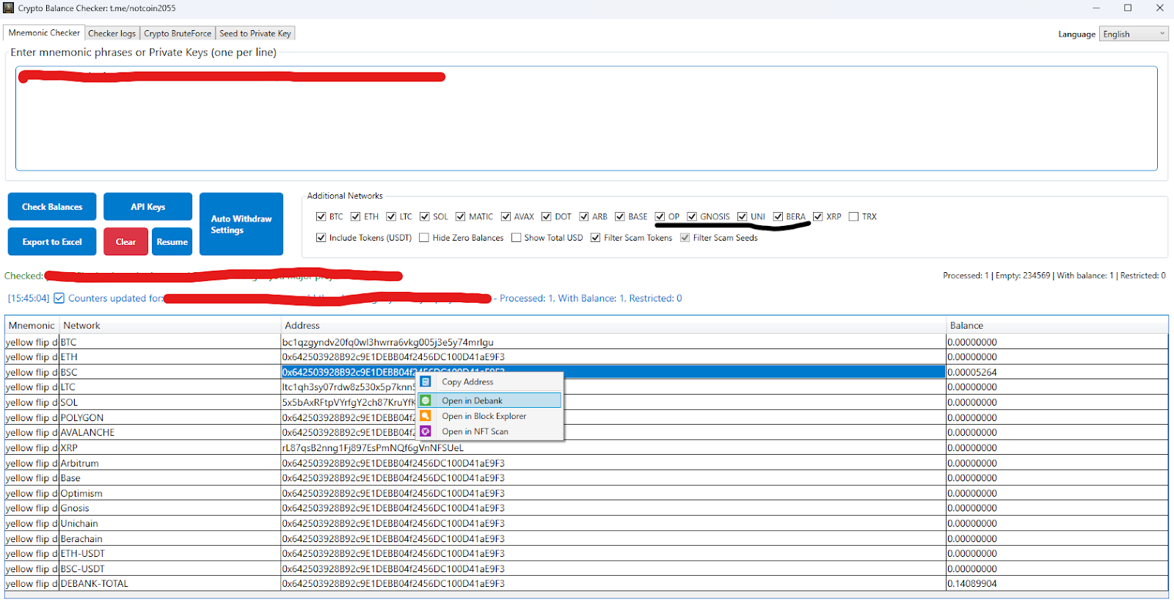Enable Hide Zero Balances checkbox
This screenshot has width=1174, height=603.
tap(424, 238)
